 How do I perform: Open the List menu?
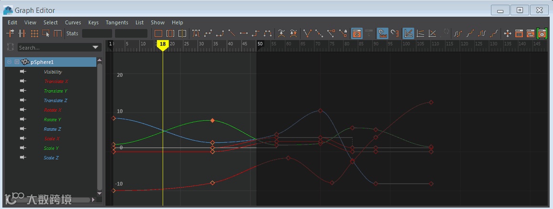pyautogui.click(x=140, y=22)
